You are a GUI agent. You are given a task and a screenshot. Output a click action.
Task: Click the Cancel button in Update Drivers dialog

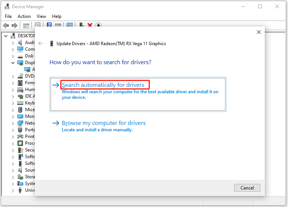[247, 188]
